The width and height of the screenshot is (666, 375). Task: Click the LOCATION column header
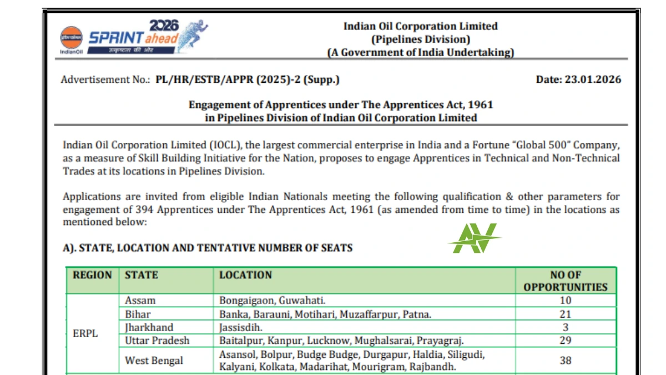click(x=245, y=275)
